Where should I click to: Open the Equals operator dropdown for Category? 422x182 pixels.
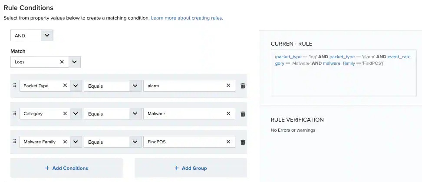[x=112, y=114]
